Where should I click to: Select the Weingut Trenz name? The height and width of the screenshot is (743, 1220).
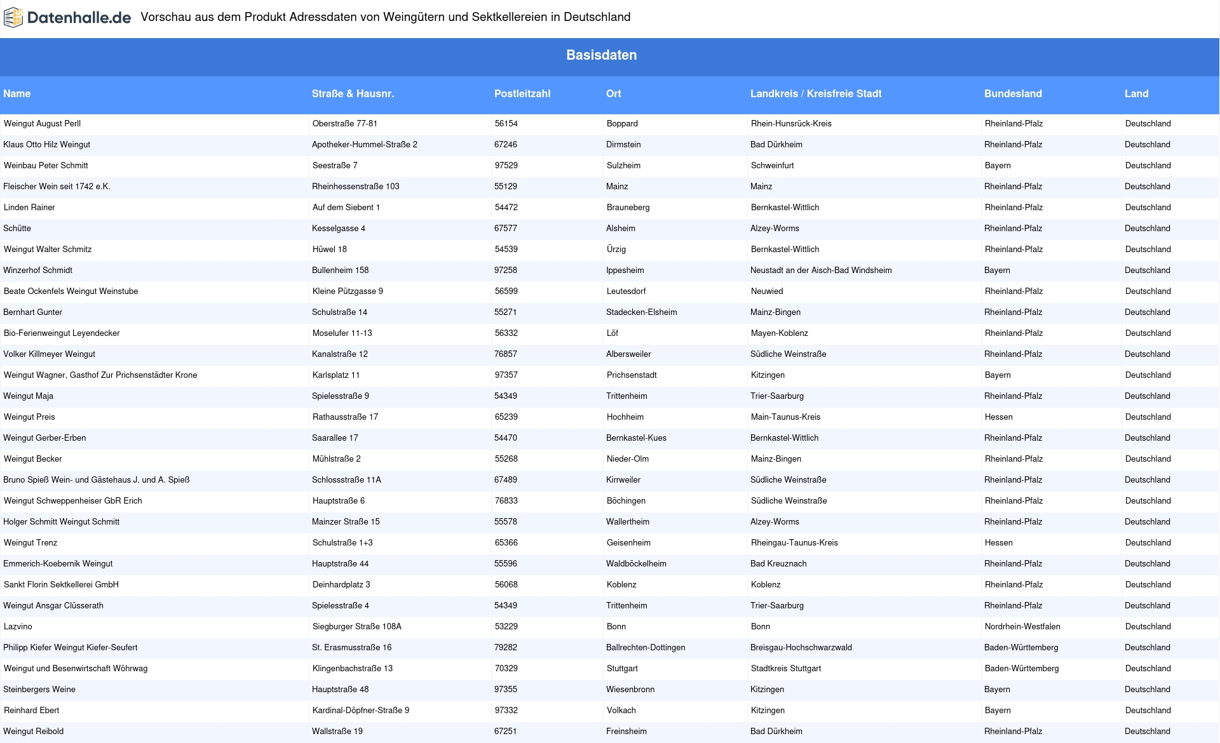[30, 543]
